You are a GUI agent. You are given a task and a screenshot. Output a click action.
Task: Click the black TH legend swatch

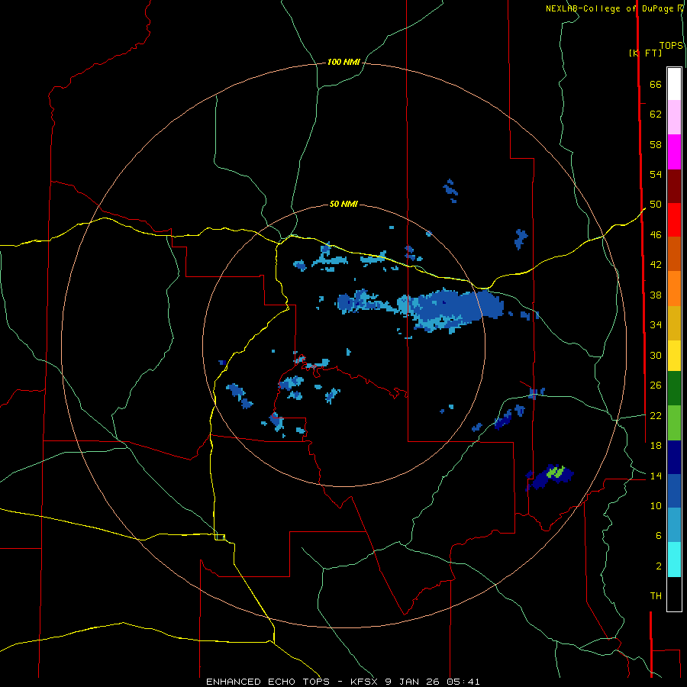674,594
